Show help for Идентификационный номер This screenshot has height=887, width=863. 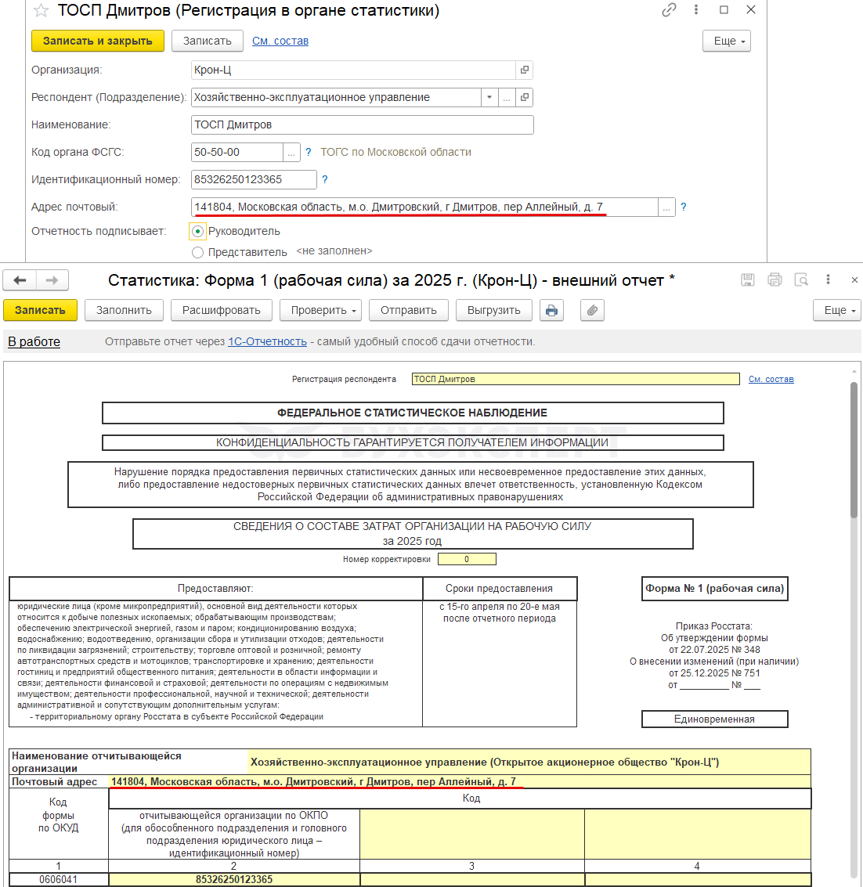click(325, 179)
